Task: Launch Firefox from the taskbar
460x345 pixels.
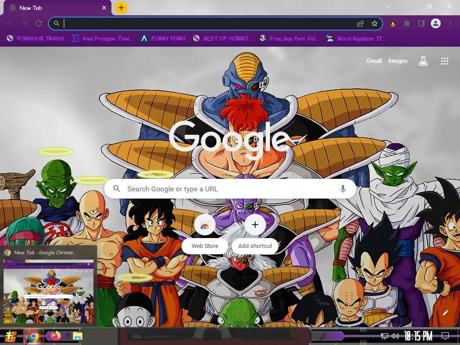Action: click(x=55, y=336)
